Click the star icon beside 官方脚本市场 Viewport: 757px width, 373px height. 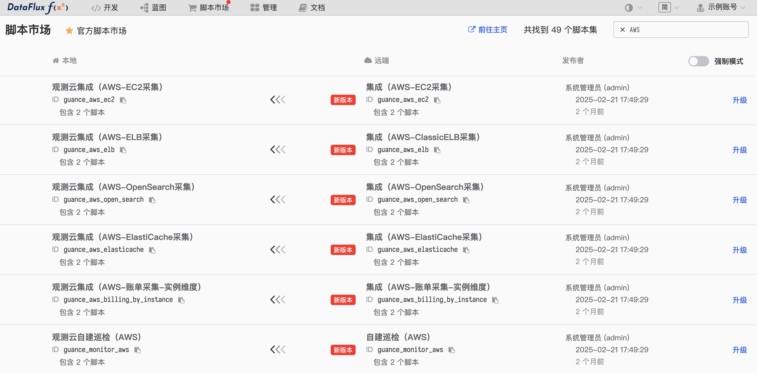(69, 31)
